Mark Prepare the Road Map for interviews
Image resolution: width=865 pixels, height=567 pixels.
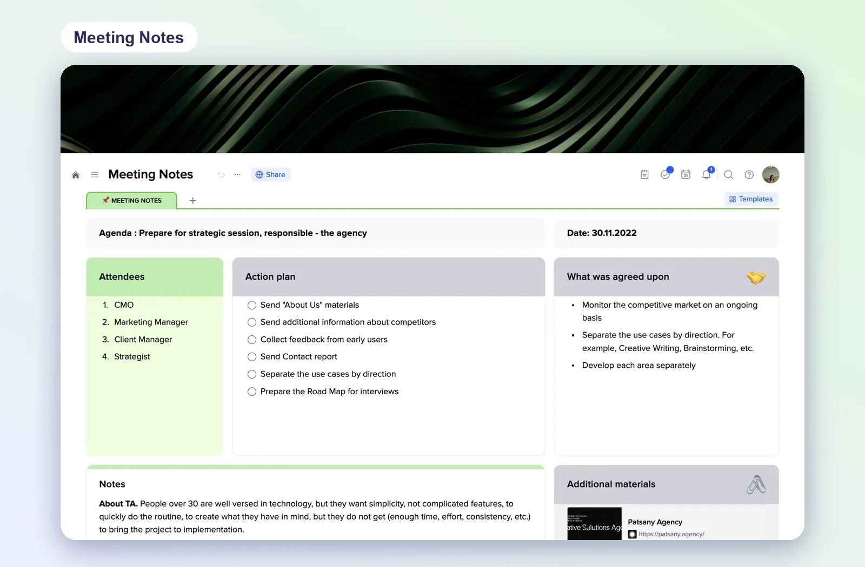pyautogui.click(x=252, y=391)
